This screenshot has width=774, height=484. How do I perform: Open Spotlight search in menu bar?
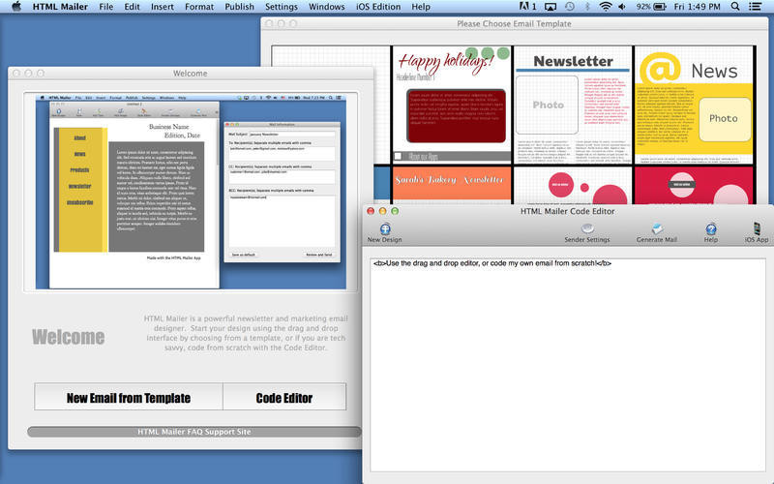tap(735, 7)
